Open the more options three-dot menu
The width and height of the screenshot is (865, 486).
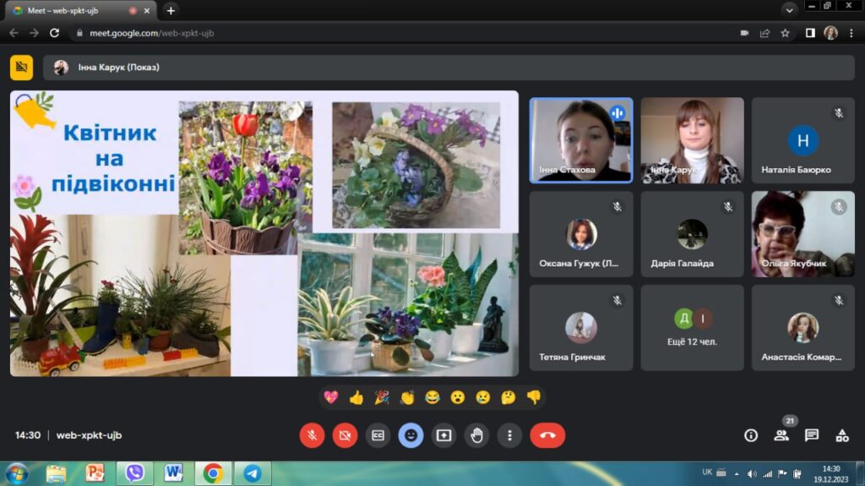[x=509, y=435]
